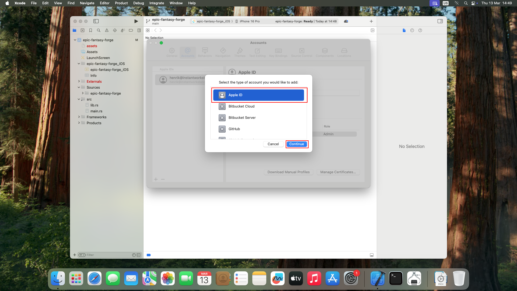Click the main branch indicator
517x291 pixels.
[155, 23]
